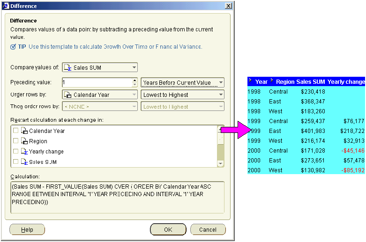Click the -$85,192 yearly change cell
Screen dimensions: 366x242
pyautogui.click(x=353, y=170)
